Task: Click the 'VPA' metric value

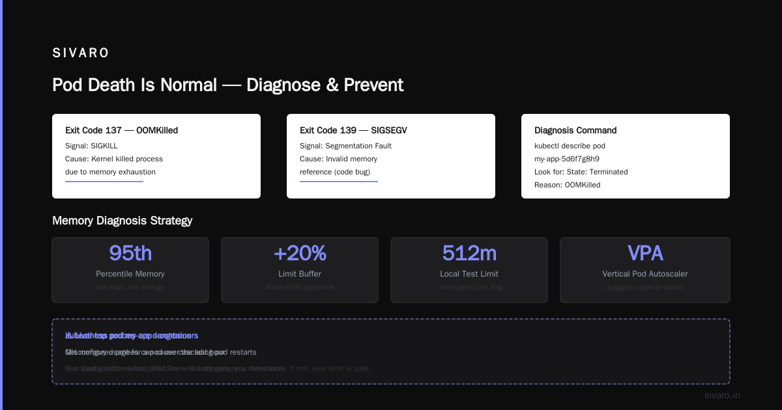Action: pyautogui.click(x=645, y=253)
